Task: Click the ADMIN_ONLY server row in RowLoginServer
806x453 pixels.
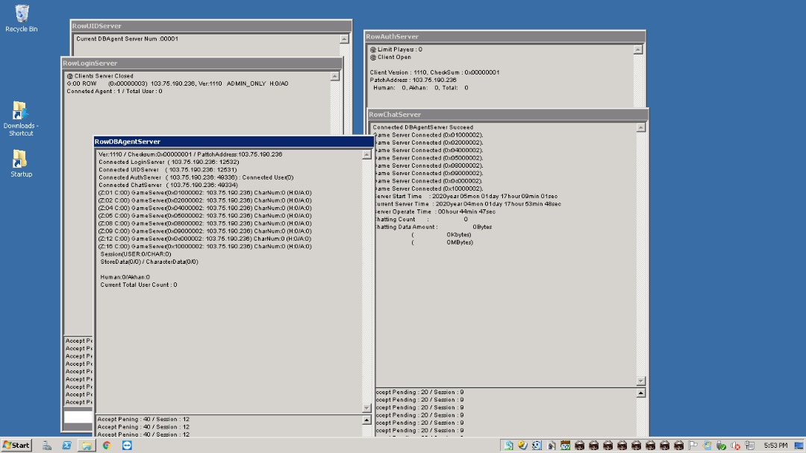Action: click(x=178, y=83)
